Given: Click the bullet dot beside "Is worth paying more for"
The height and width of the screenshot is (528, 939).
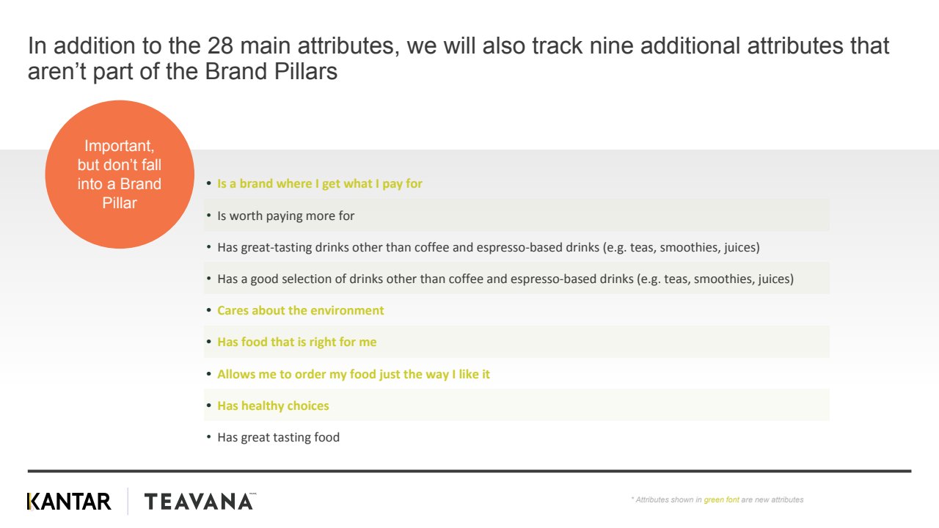Looking at the screenshot, I should coord(208,216).
